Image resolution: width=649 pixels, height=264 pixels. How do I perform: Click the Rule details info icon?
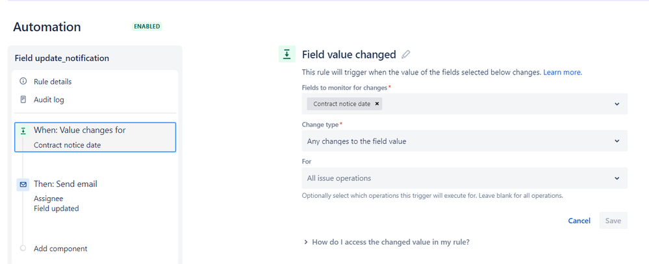coord(23,82)
